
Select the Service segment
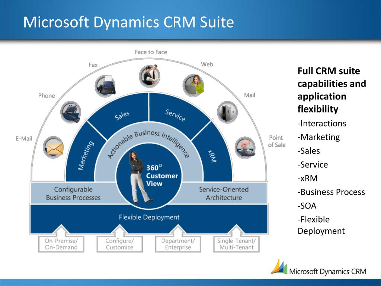[176, 115]
